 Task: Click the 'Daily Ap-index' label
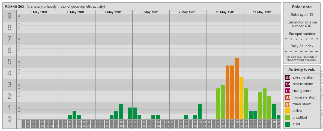pyautogui.click(x=302, y=46)
